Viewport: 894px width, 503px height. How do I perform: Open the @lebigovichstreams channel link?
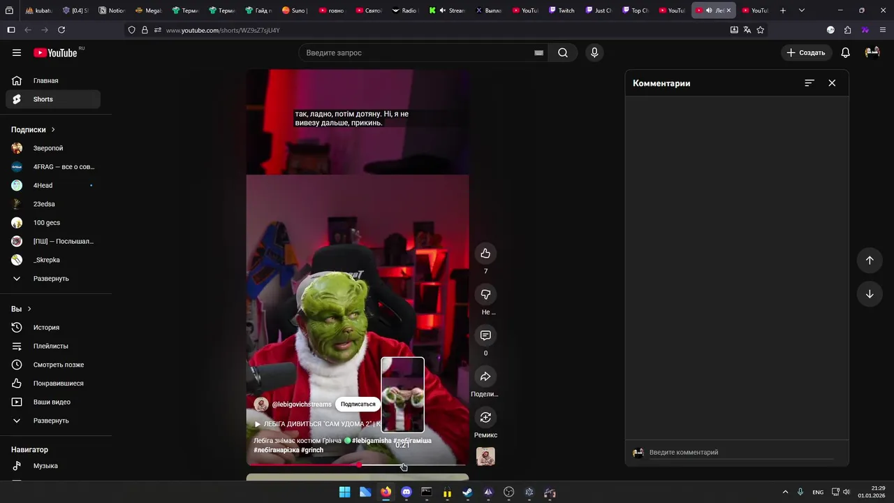pyautogui.click(x=302, y=404)
